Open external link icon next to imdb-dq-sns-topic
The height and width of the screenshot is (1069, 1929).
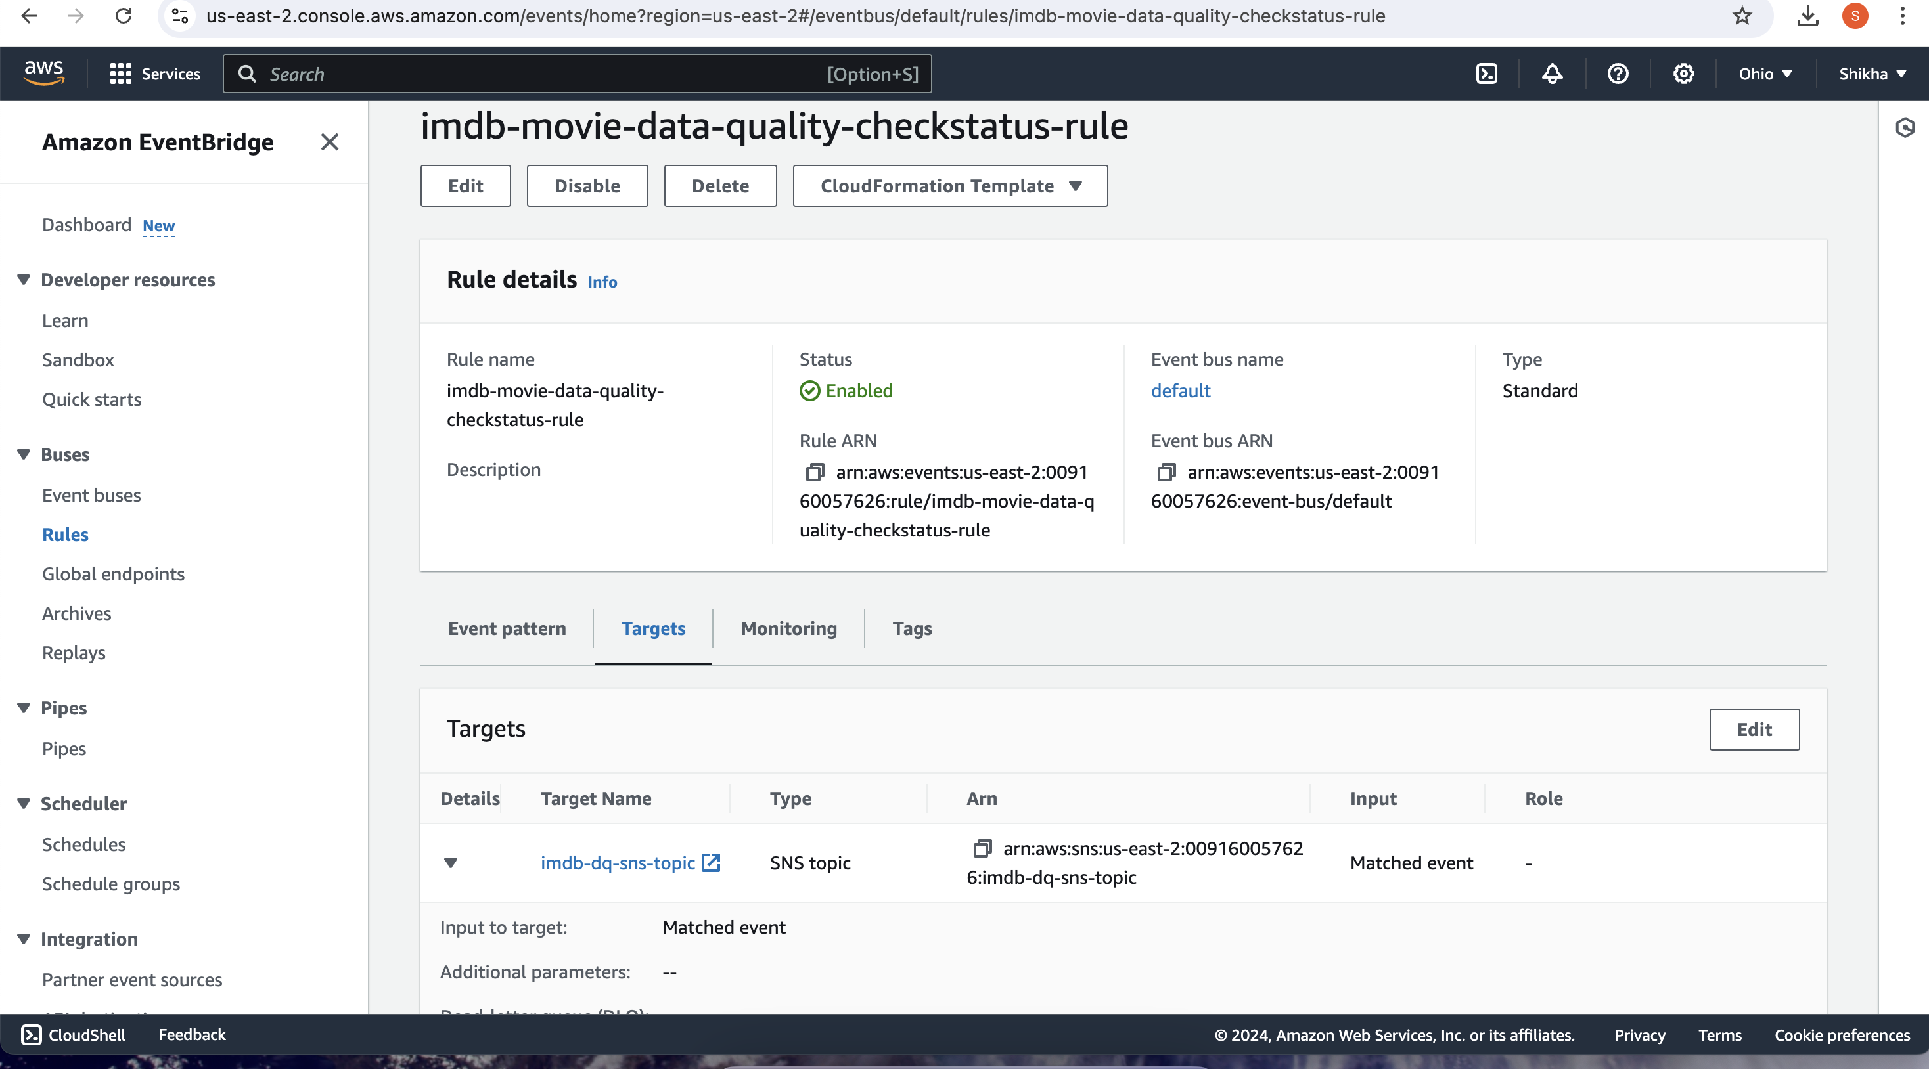click(711, 862)
